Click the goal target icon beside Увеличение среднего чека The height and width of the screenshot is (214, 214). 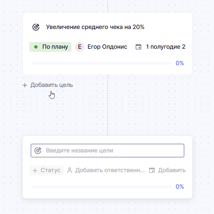tap(36, 27)
